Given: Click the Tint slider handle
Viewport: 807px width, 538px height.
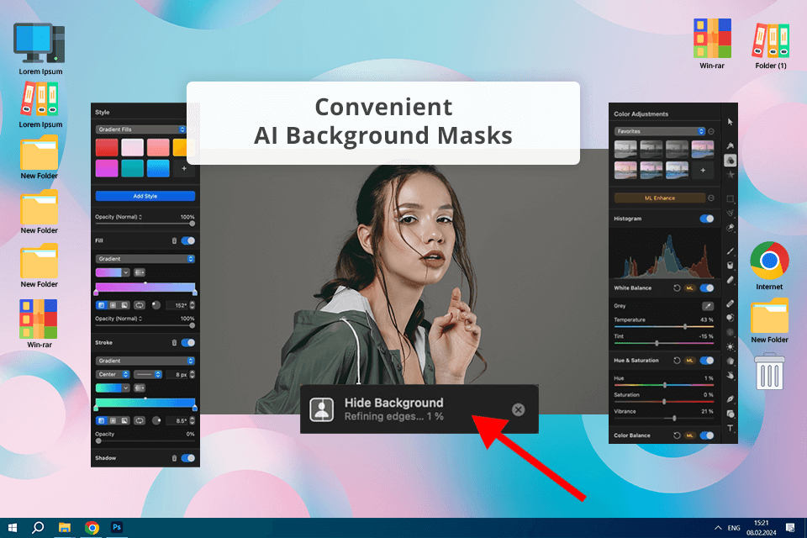Looking at the screenshot, I should [x=657, y=343].
